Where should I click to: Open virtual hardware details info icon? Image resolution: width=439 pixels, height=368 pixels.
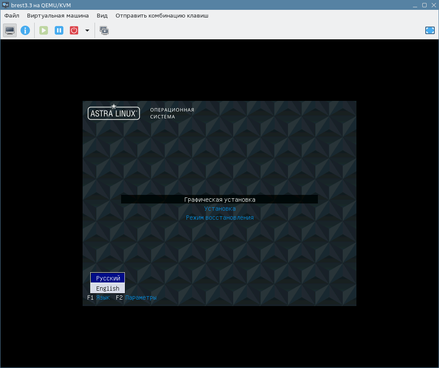[x=25, y=30]
